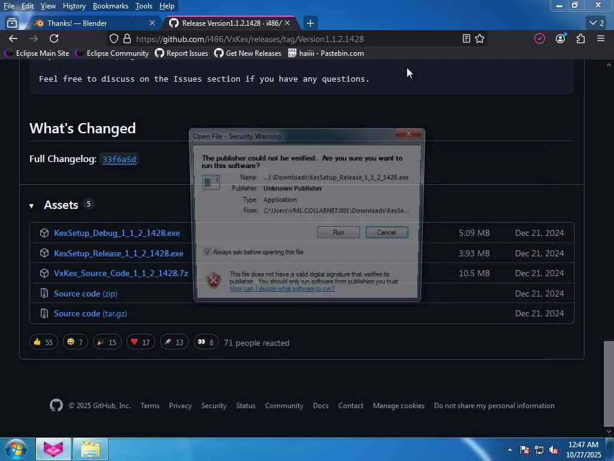Collapse the Assets section triangle

32,206
